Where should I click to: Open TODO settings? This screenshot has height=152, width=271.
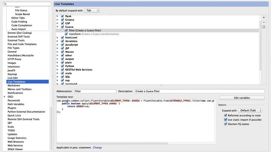coord(11,130)
